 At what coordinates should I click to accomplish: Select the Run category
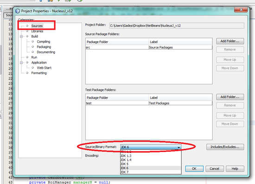34,57
